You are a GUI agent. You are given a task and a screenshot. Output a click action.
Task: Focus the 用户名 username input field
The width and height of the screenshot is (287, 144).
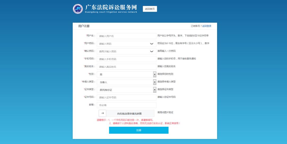(126, 36)
